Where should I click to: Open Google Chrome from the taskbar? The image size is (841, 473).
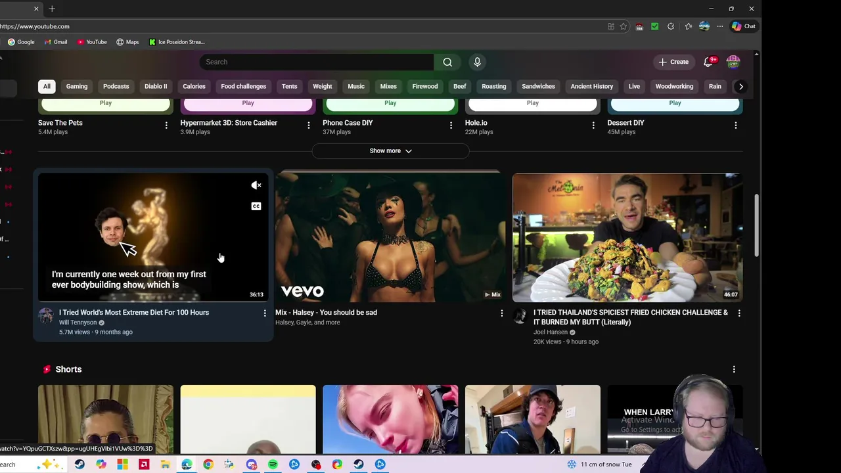(x=208, y=464)
